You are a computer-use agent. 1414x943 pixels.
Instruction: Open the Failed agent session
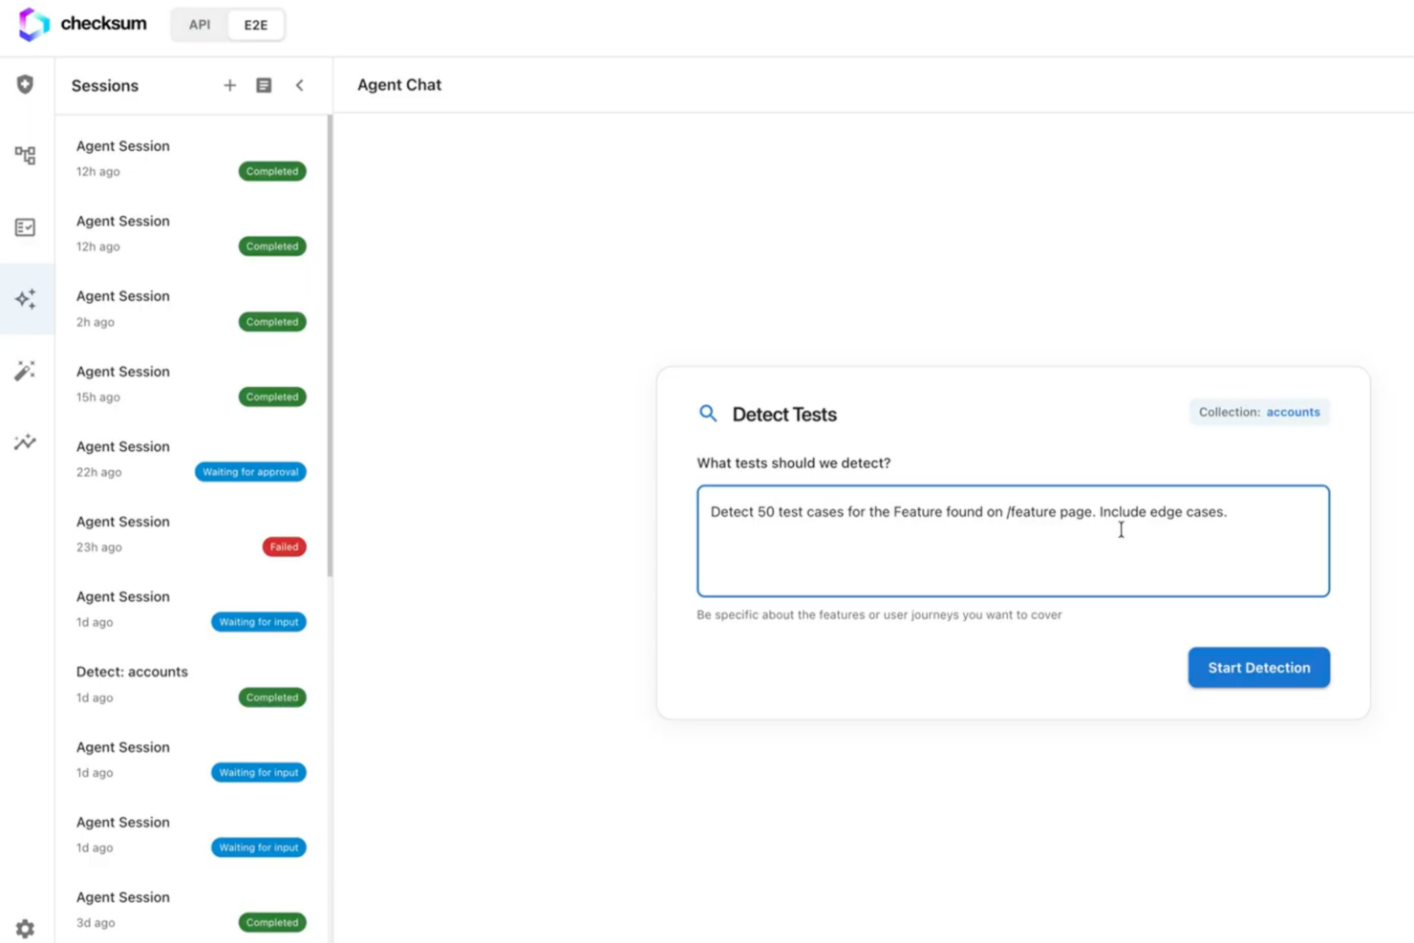pos(190,533)
